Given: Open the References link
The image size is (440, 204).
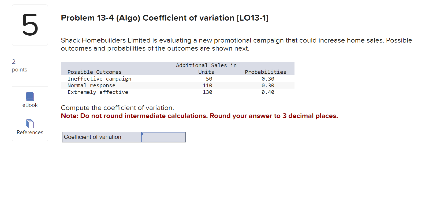Looking at the screenshot, I should [30, 132].
